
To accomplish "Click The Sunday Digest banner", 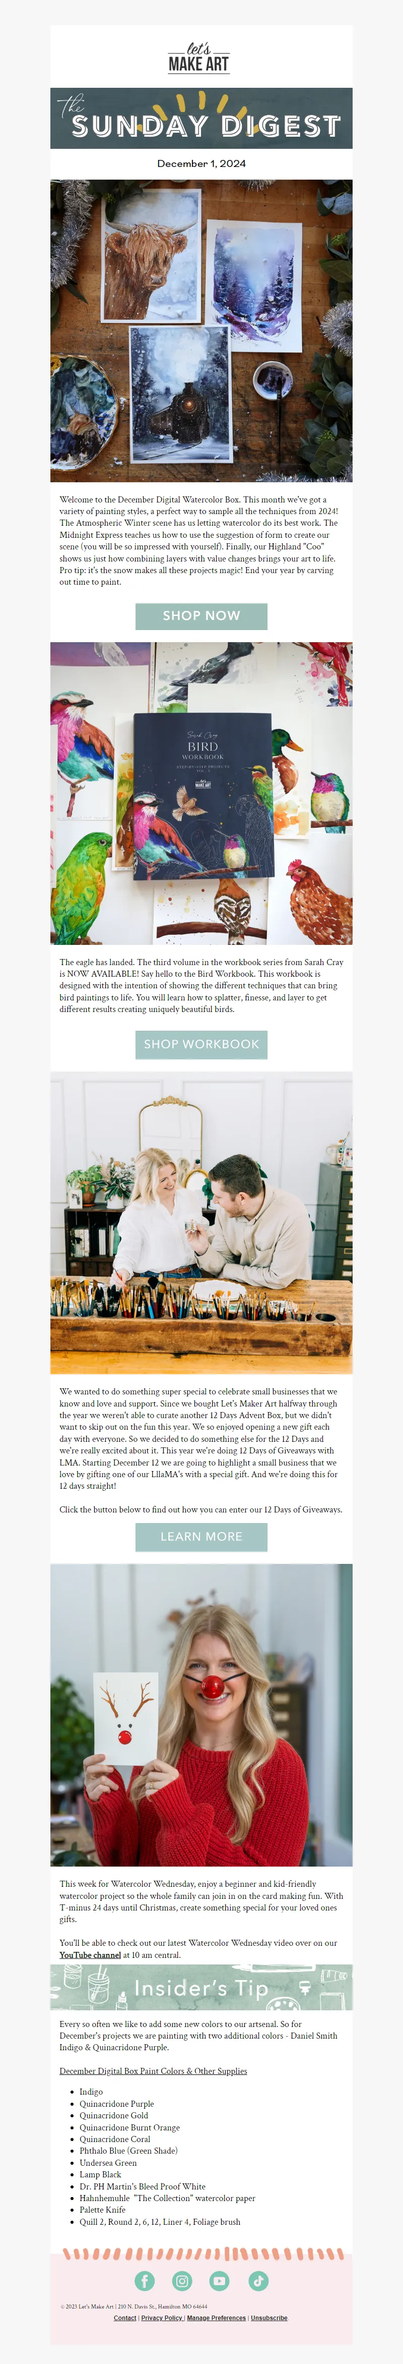I will (x=201, y=118).
